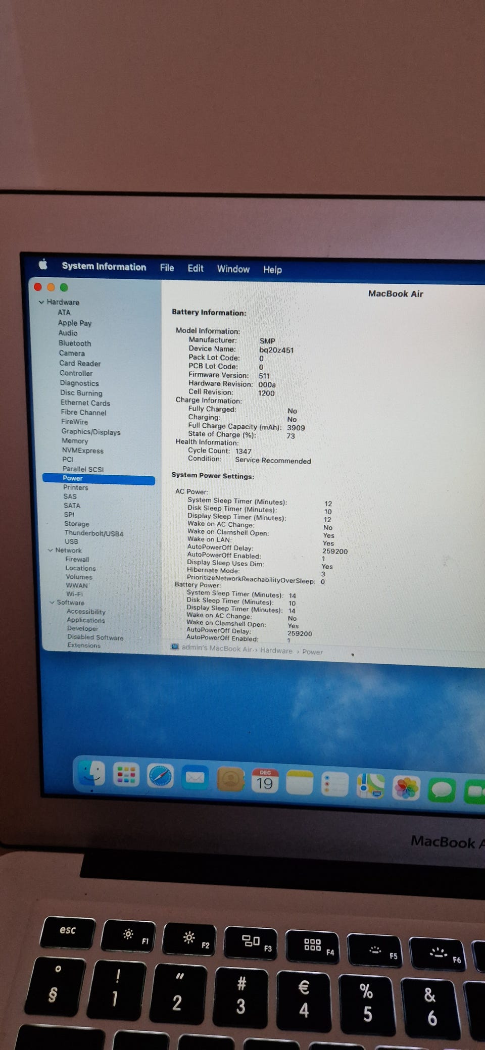Open Contacts from the Dock
This screenshot has width=485, height=1050.
[230, 780]
